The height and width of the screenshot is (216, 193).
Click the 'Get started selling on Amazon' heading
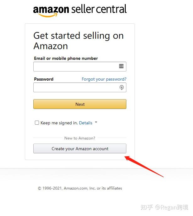coord(78,41)
